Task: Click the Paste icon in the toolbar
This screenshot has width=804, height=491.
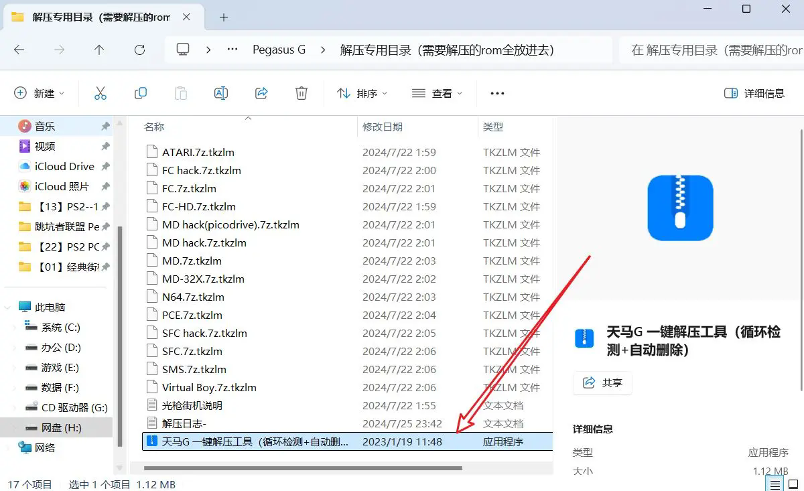Action: (181, 93)
